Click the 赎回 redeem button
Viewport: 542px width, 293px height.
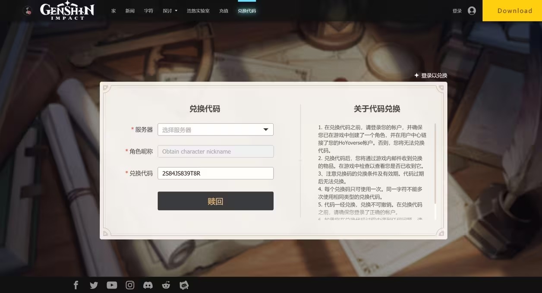click(x=215, y=201)
